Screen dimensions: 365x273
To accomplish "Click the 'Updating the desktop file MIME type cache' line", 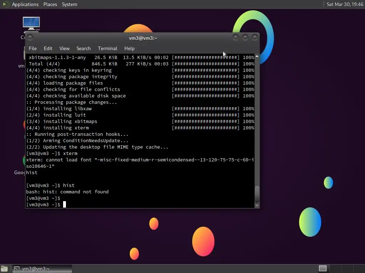I will [x=97, y=147].
